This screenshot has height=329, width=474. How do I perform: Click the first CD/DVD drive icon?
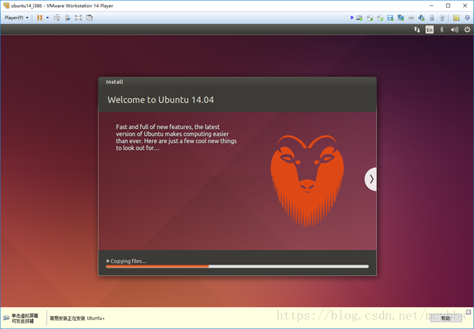coord(369,18)
